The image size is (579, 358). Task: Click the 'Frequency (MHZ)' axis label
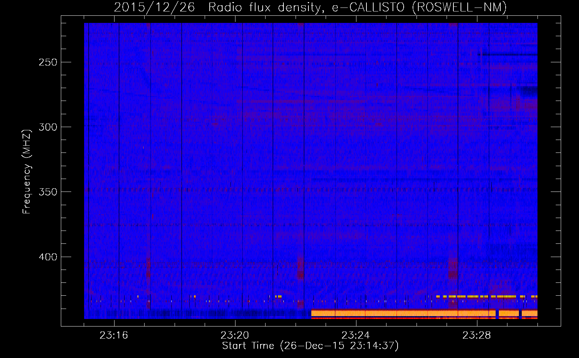click(27, 172)
